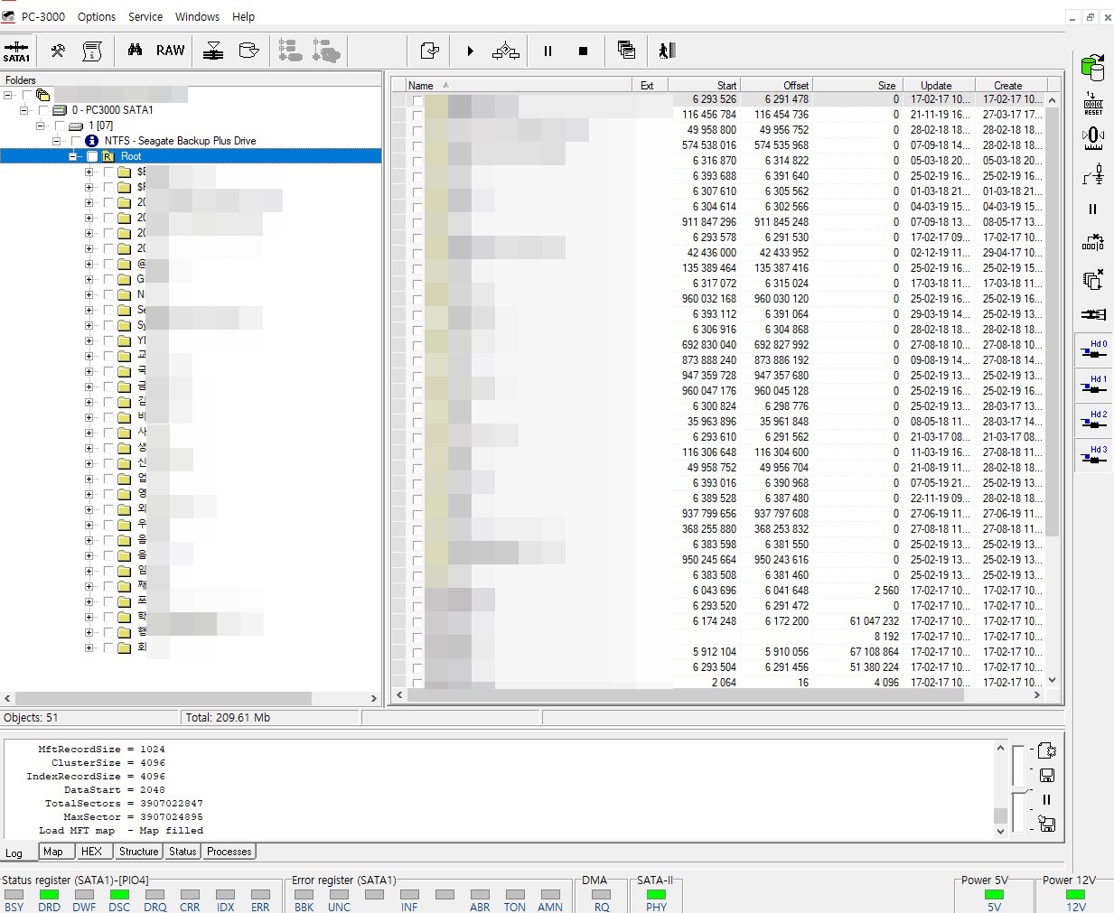
Task: Click the file list vertical scrollbar
Action: (1052, 390)
